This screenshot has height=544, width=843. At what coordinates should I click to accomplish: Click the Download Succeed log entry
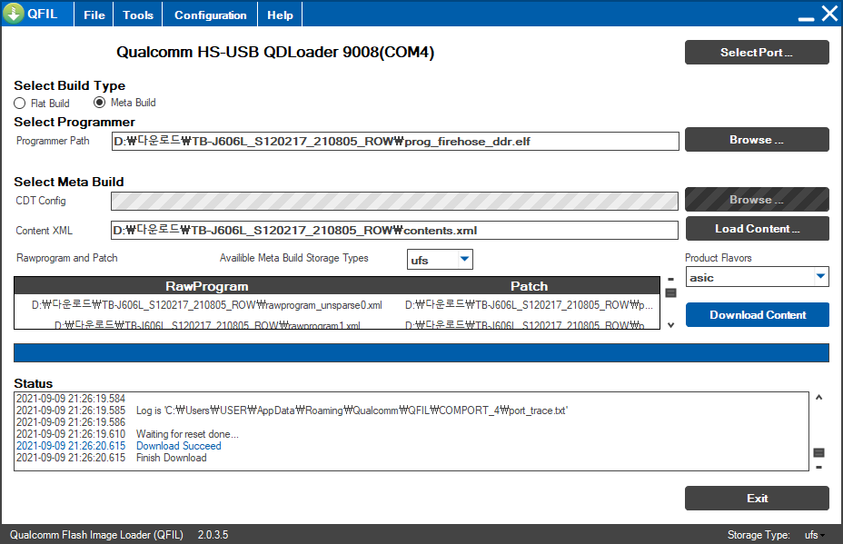pos(178,446)
